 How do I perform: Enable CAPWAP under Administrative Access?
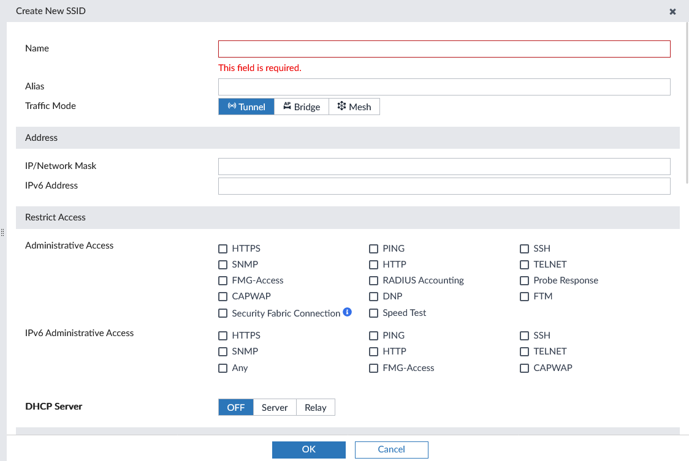(223, 296)
